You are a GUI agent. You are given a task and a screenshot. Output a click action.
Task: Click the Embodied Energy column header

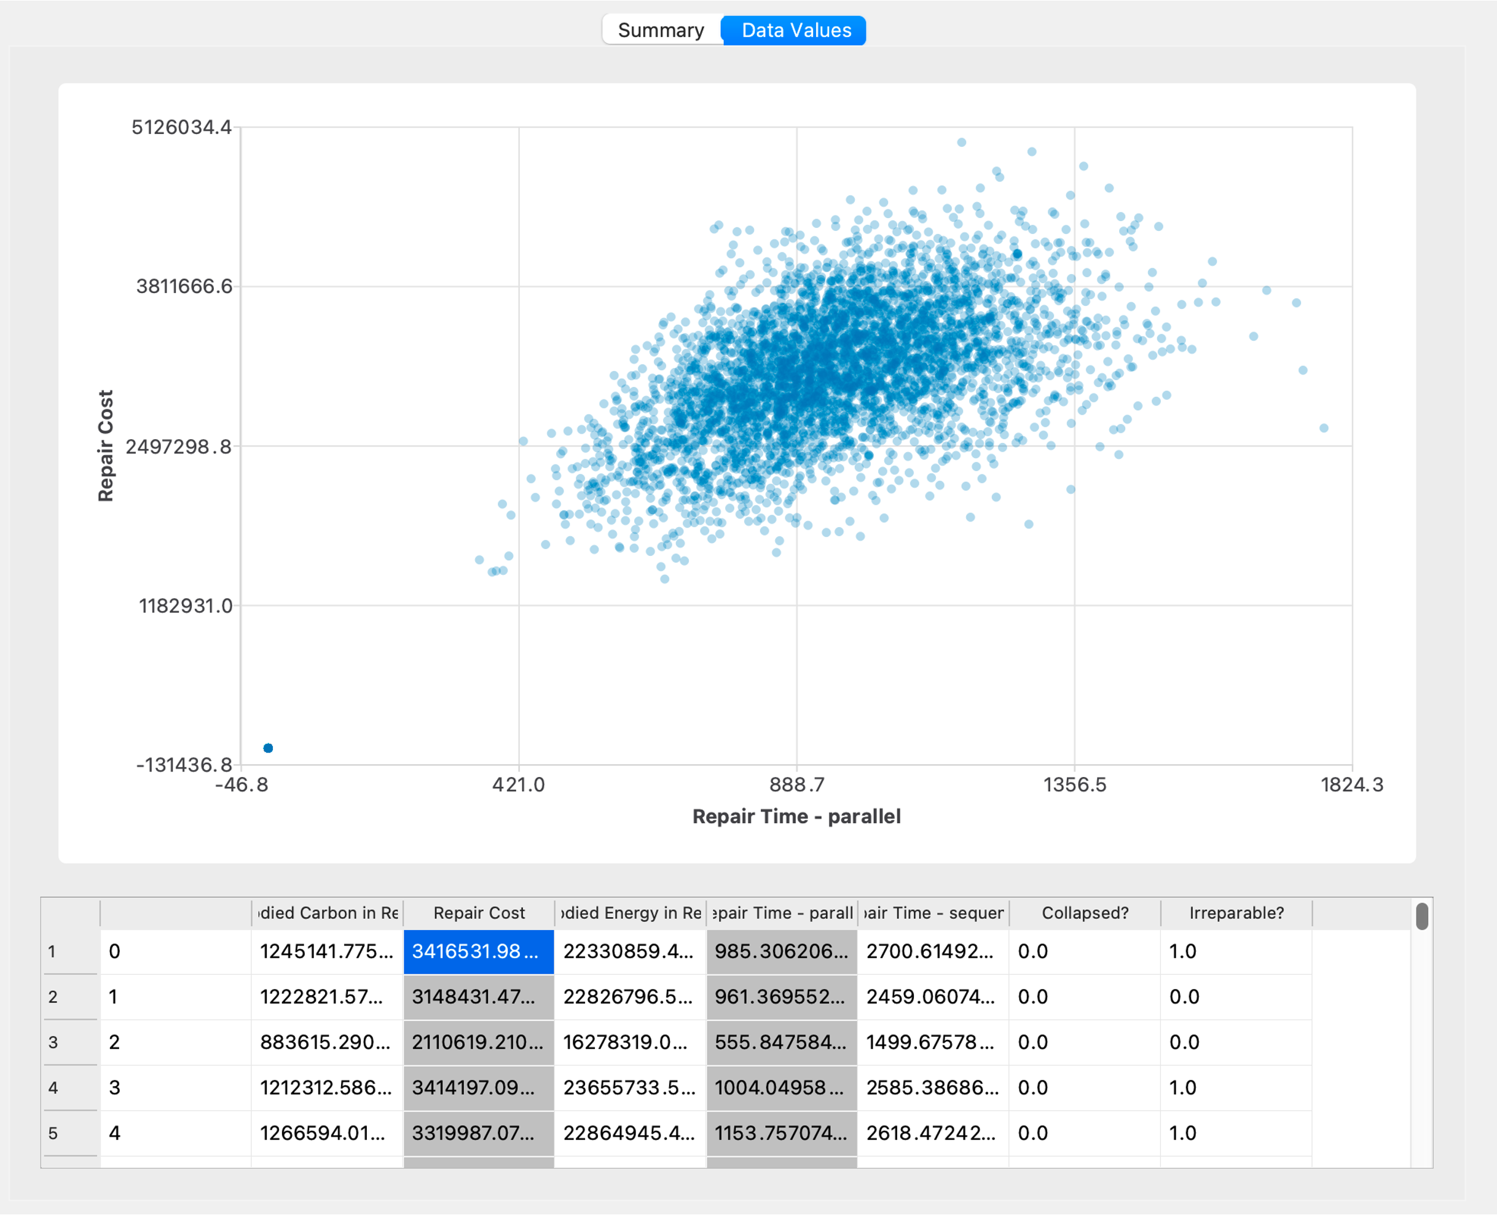point(631,913)
